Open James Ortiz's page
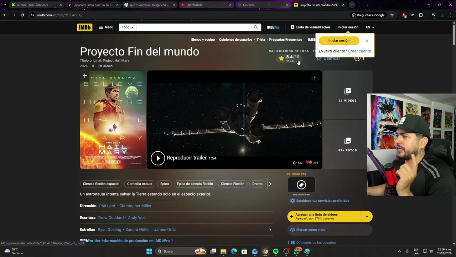The image size is (456, 257). tap(165, 230)
